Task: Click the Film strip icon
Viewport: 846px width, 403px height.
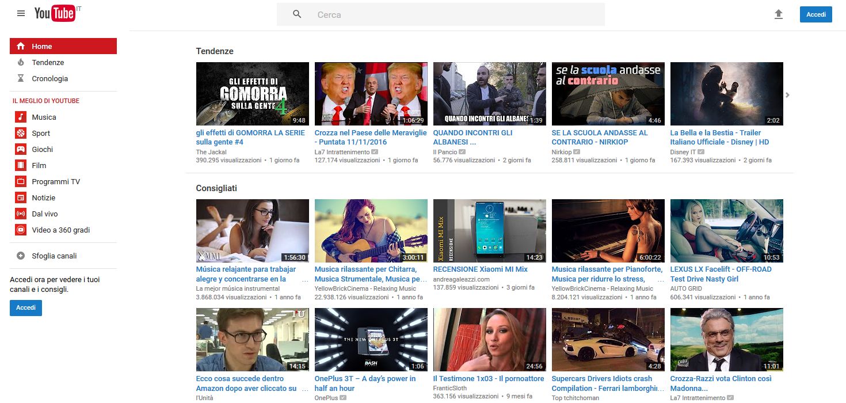Action: [21, 165]
